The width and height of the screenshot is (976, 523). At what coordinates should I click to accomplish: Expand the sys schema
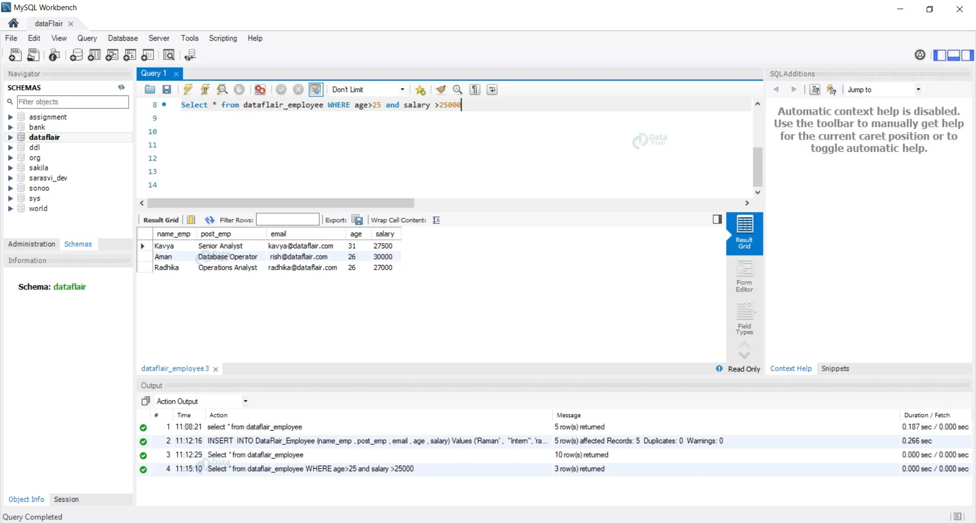click(x=10, y=199)
